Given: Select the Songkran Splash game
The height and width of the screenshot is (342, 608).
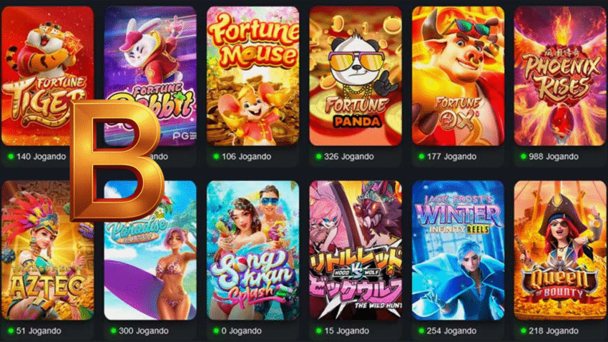Looking at the screenshot, I should tap(252, 250).
